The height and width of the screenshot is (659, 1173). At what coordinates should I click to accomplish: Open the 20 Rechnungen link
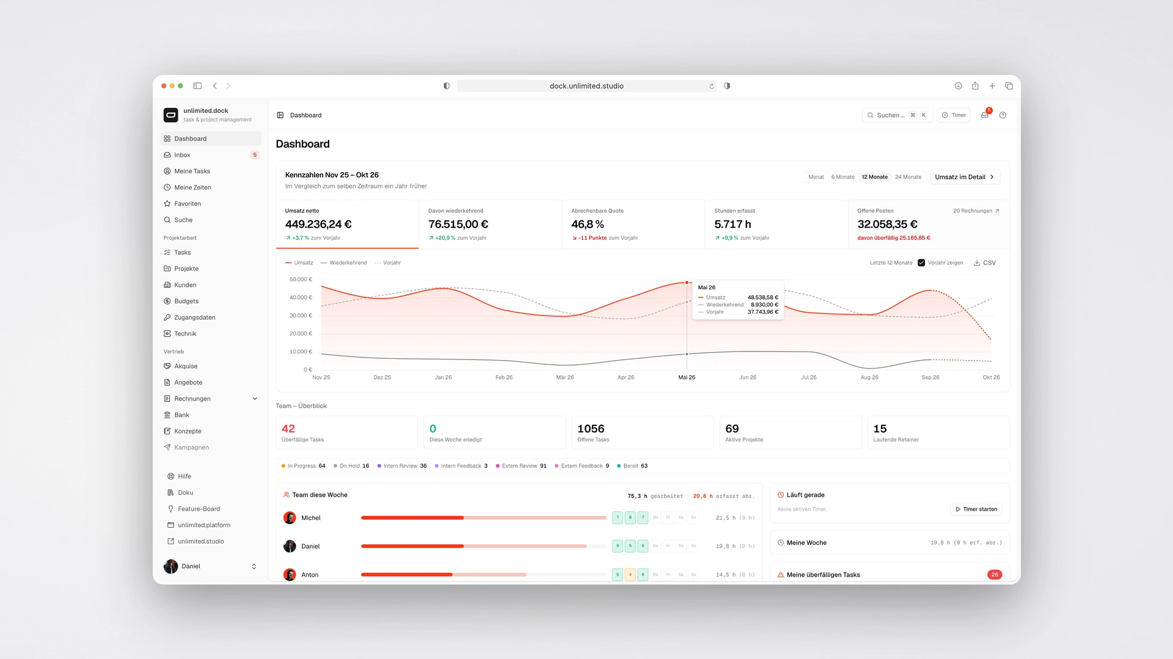(976, 211)
